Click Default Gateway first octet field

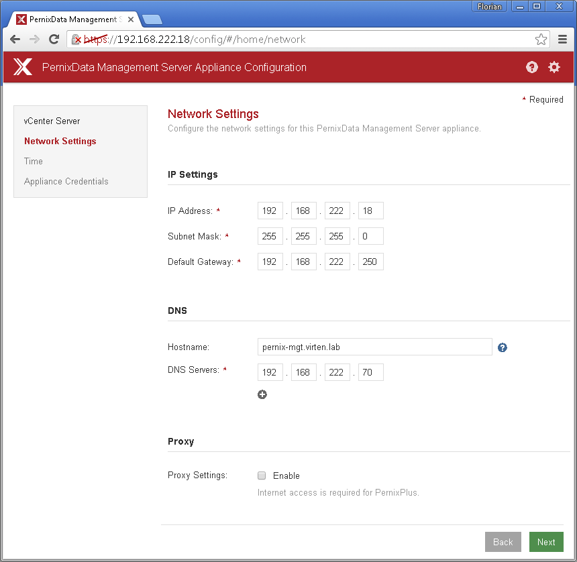[270, 262]
